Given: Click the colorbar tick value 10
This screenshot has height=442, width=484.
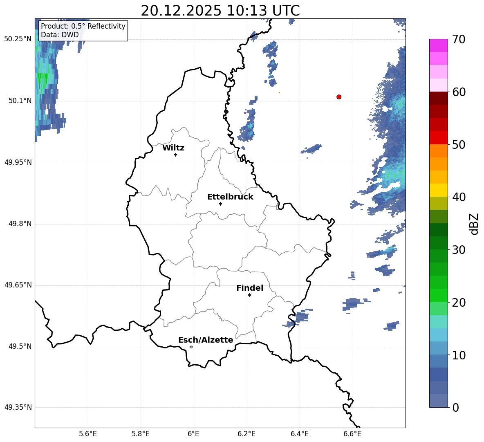Looking at the screenshot, I should click(459, 355).
